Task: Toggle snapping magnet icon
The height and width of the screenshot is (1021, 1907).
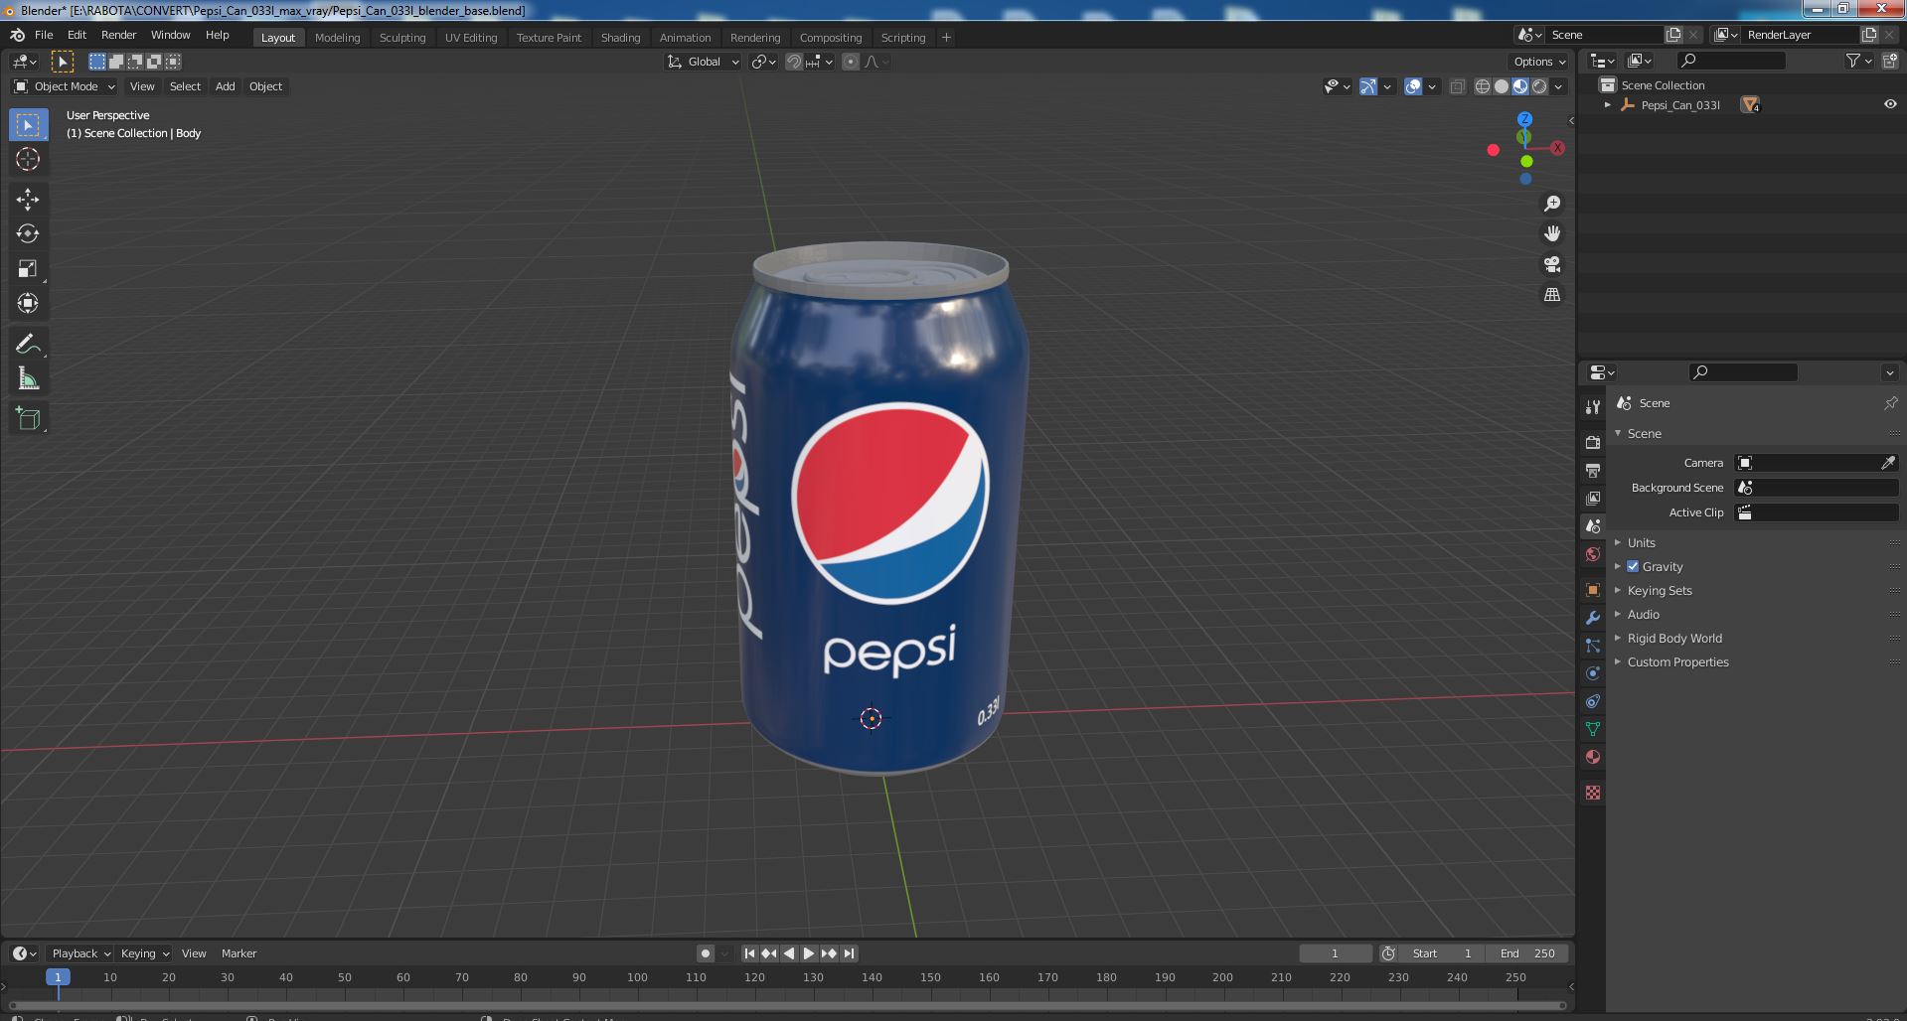Action: pyautogui.click(x=793, y=62)
